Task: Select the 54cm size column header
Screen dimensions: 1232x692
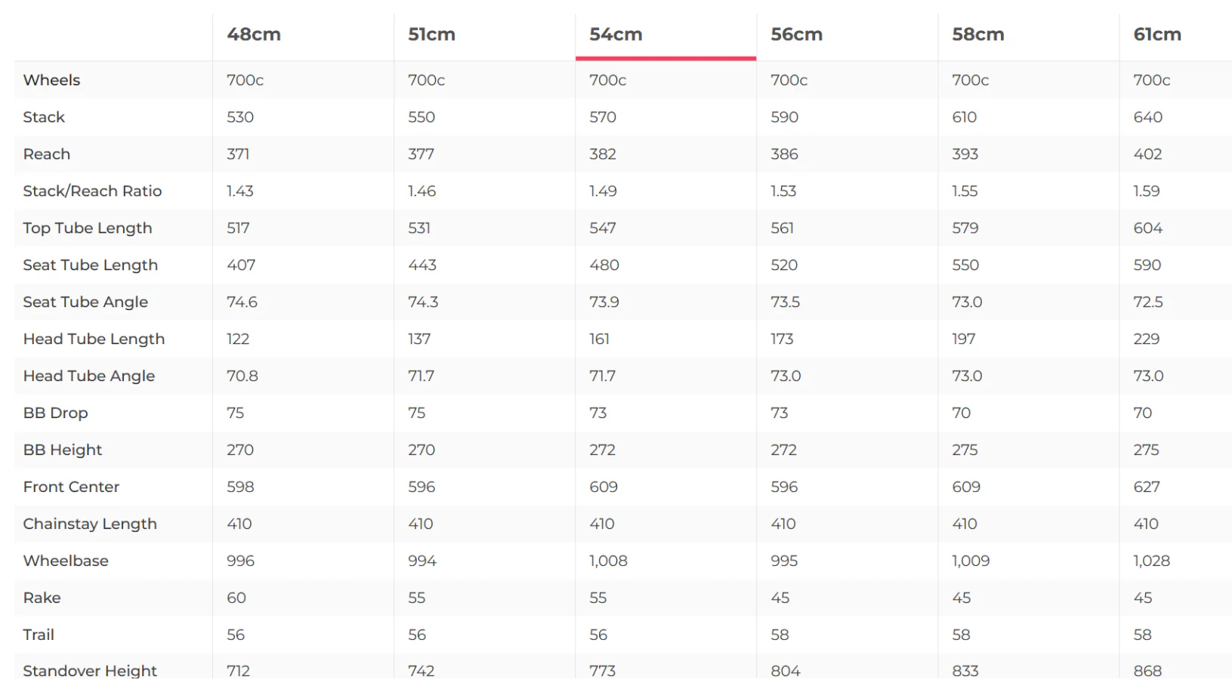Action: 616,35
